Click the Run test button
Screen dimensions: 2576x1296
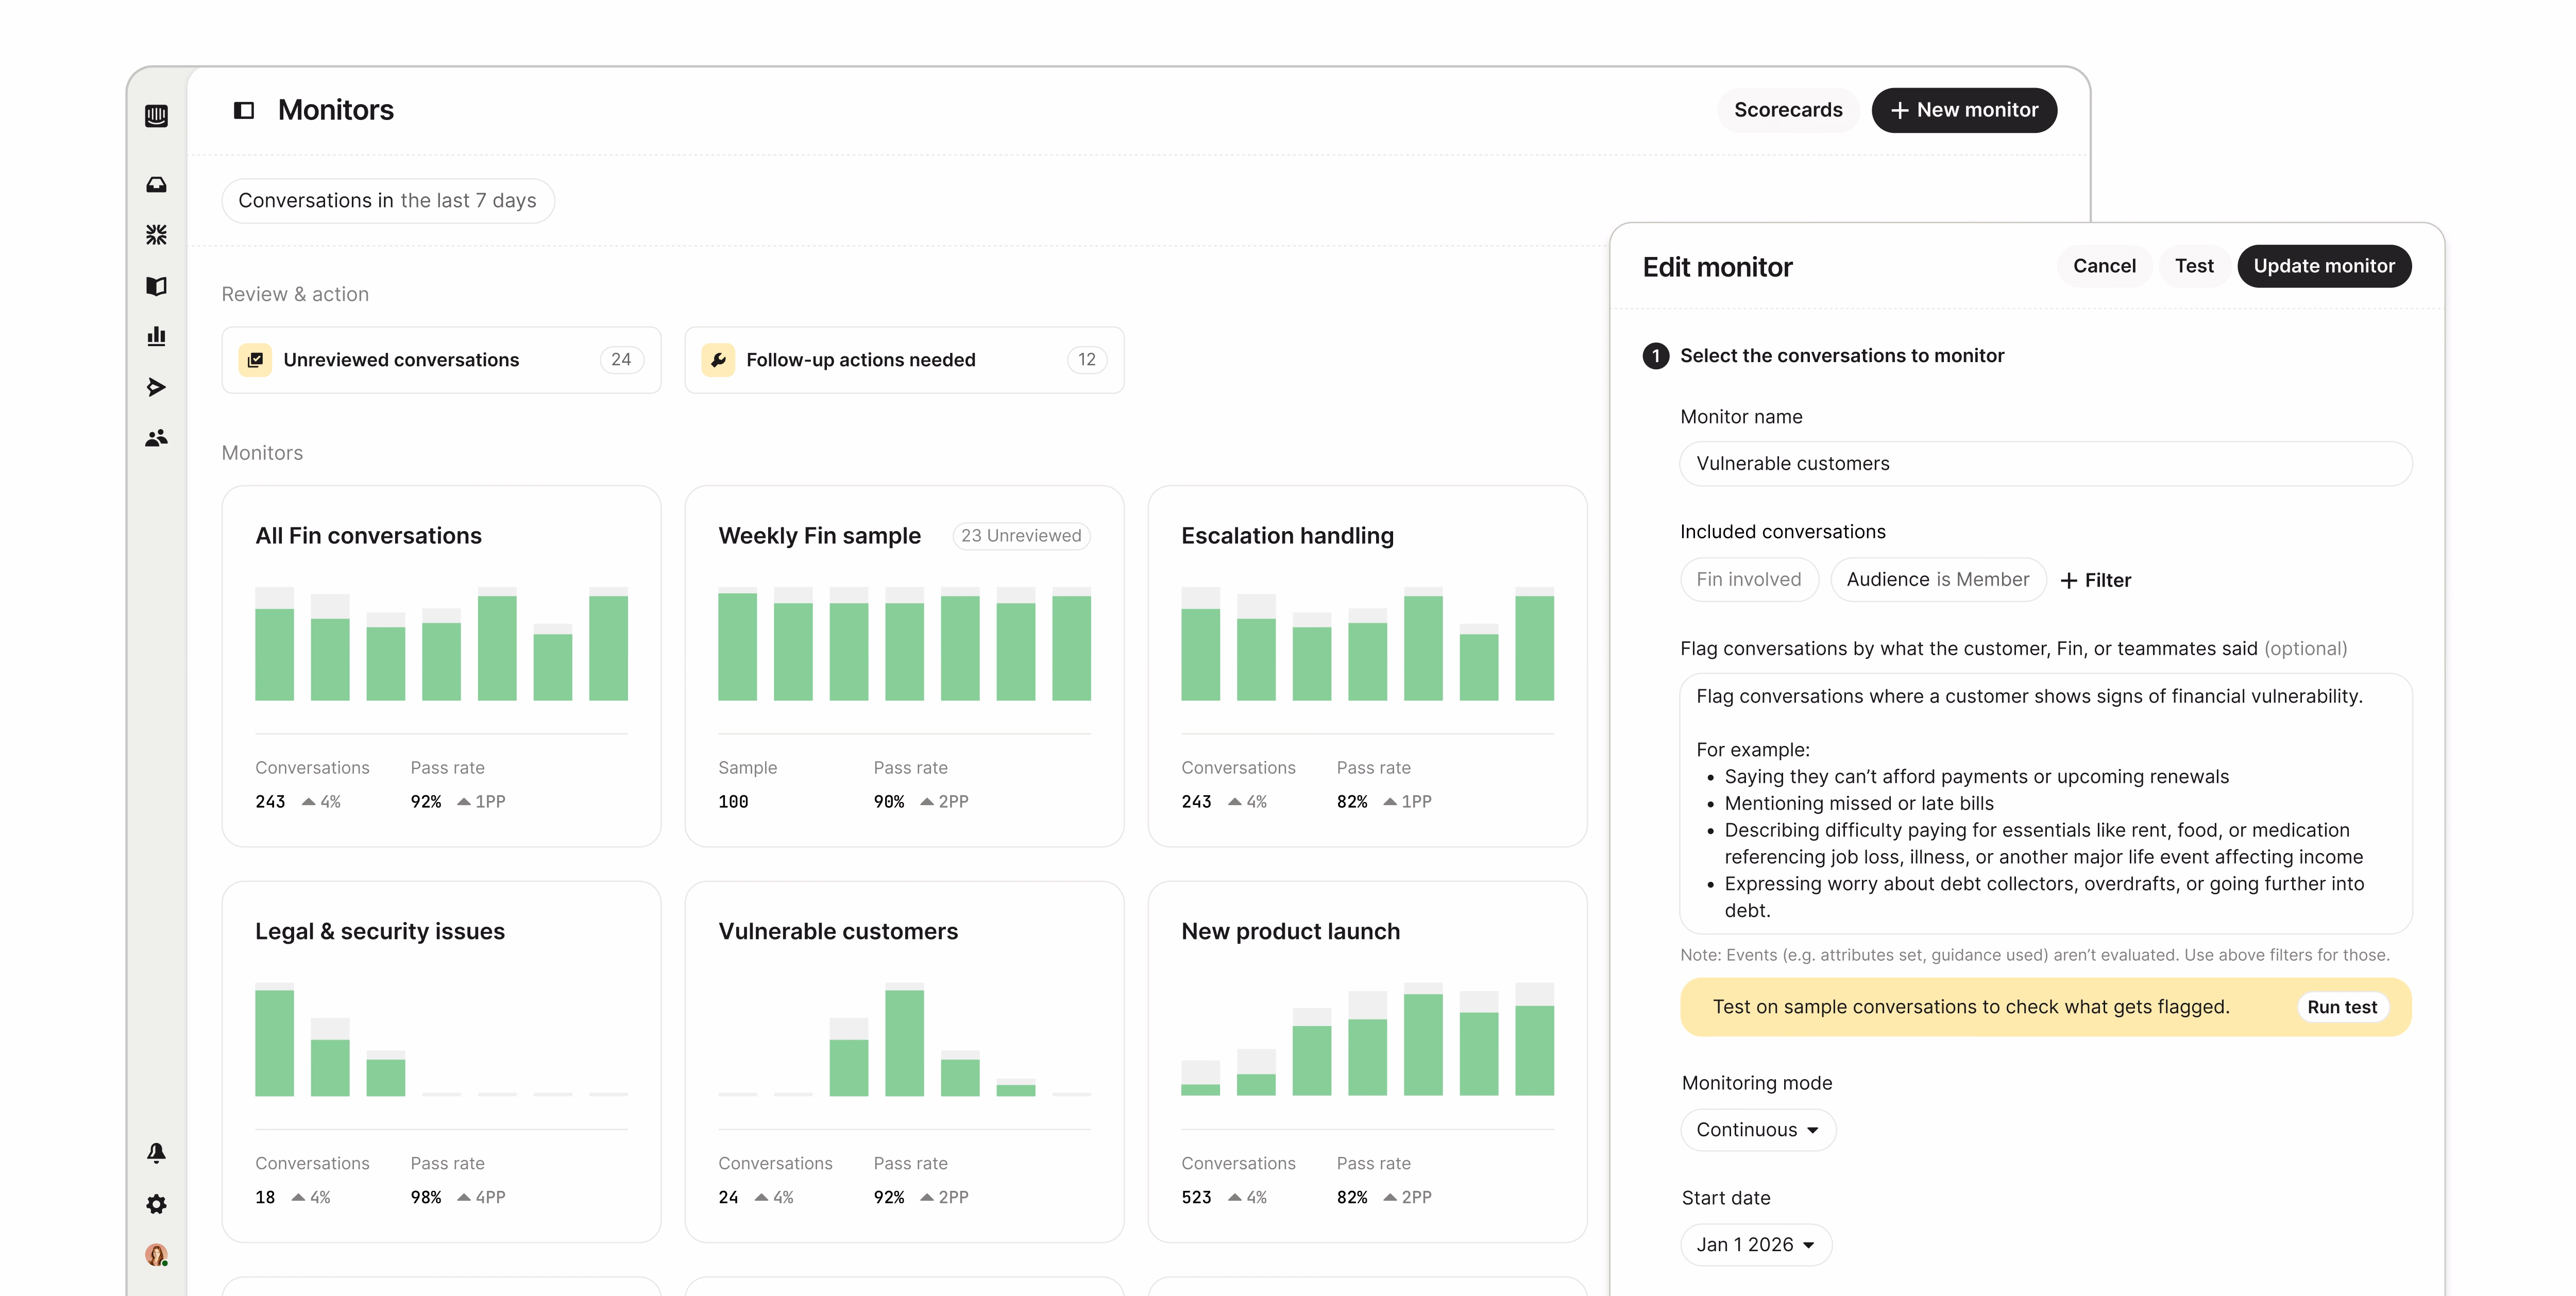click(x=2341, y=1007)
